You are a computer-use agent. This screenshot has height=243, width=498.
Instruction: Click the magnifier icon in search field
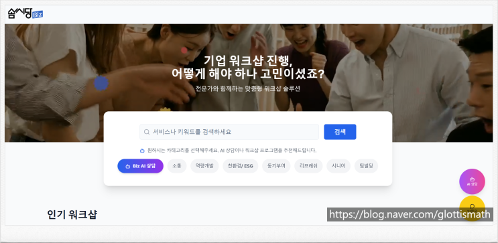click(x=146, y=132)
